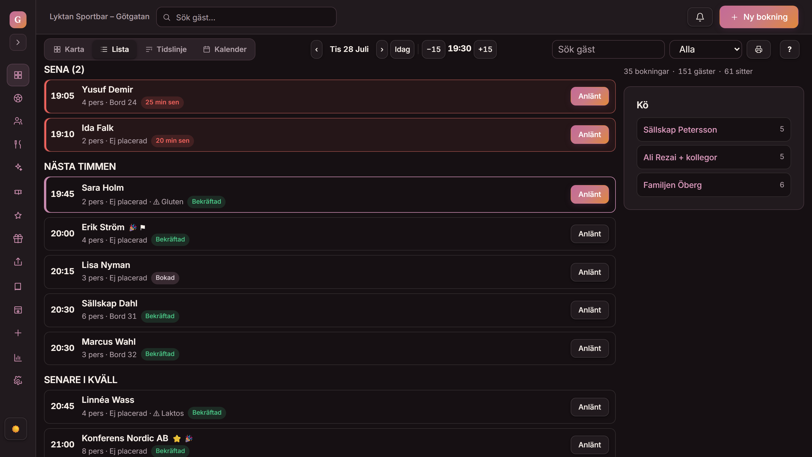This screenshot has height=457, width=812.
Task: Open the utensils menu sidebar icon
Action: (18, 144)
